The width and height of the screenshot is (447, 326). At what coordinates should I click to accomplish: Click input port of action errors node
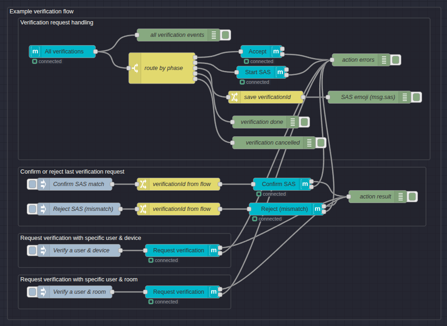tap(332, 60)
